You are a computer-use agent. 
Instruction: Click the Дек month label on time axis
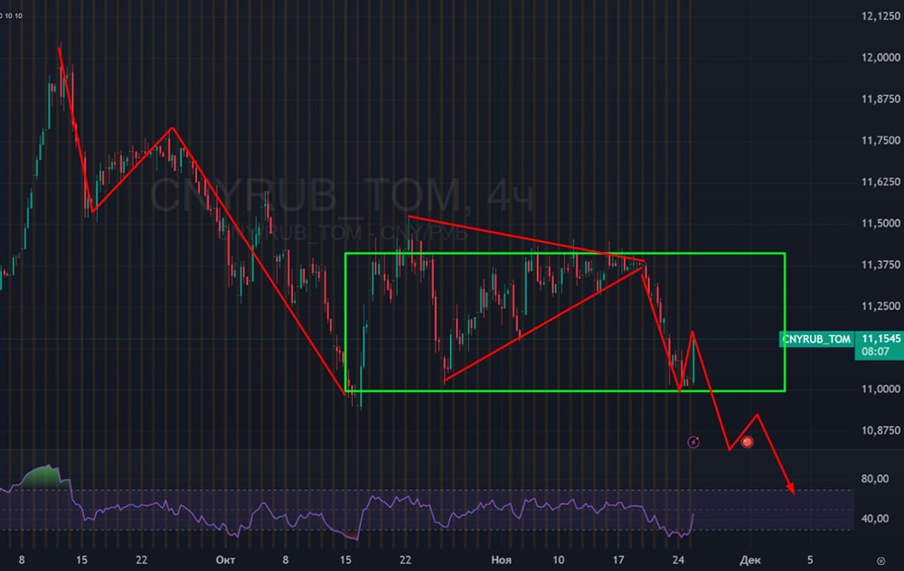click(x=750, y=560)
